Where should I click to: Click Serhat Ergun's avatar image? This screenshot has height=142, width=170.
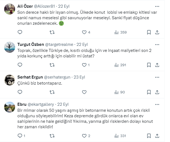click(10, 80)
